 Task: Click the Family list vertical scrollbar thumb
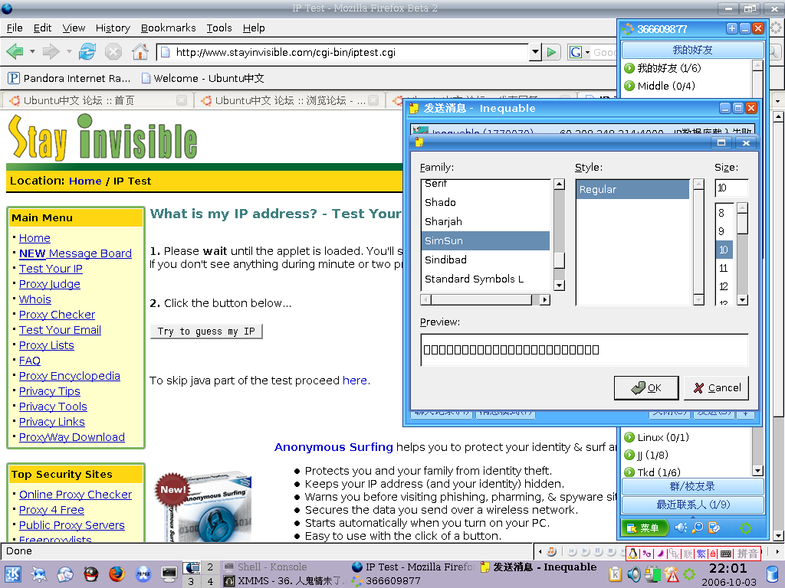tap(560, 260)
